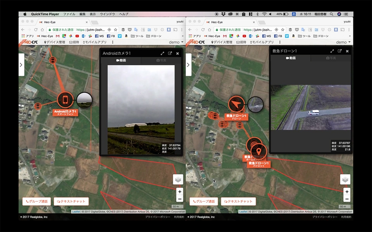Click the drone camera preview thumbnail circle
372x232 pixels.
(x=255, y=104)
